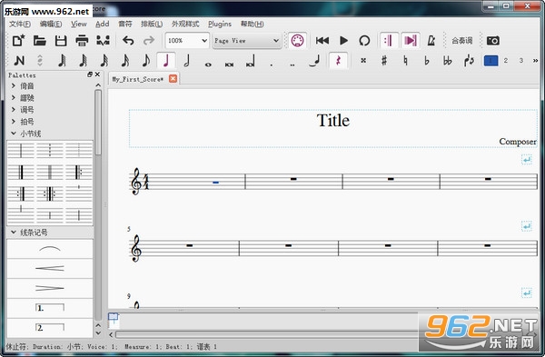Select voice 1 blue button
545x357 pixels.
490,61
